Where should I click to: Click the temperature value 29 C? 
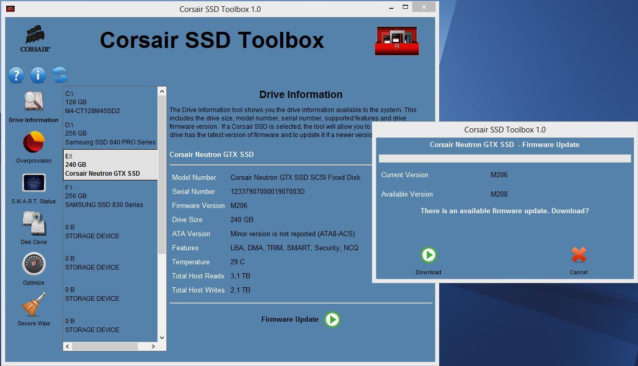pyautogui.click(x=237, y=262)
